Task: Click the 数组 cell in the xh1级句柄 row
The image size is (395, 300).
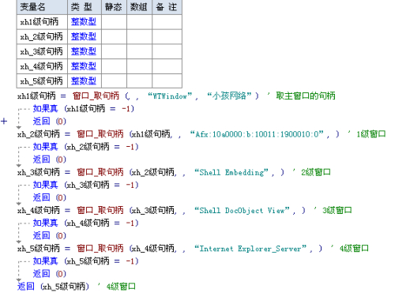Action: coord(139,22)
